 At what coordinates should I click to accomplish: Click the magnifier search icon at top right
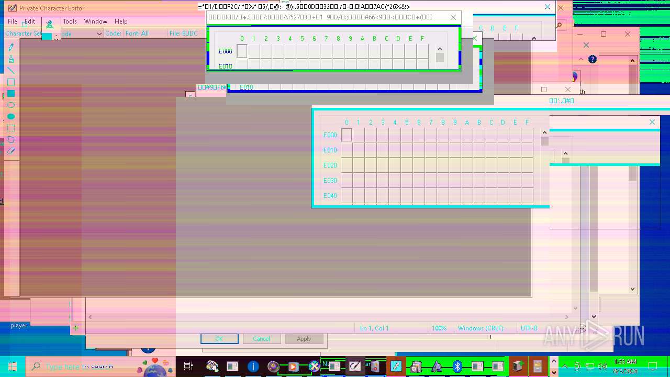[x=559, y=25]
